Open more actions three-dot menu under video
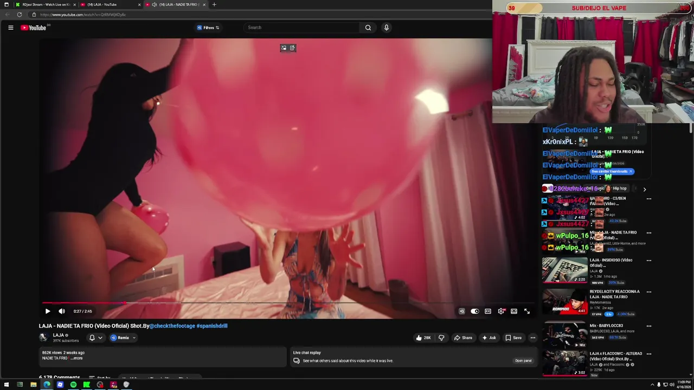Image resolution: width=694 pixels, height=390 pixels. [533, 338]
